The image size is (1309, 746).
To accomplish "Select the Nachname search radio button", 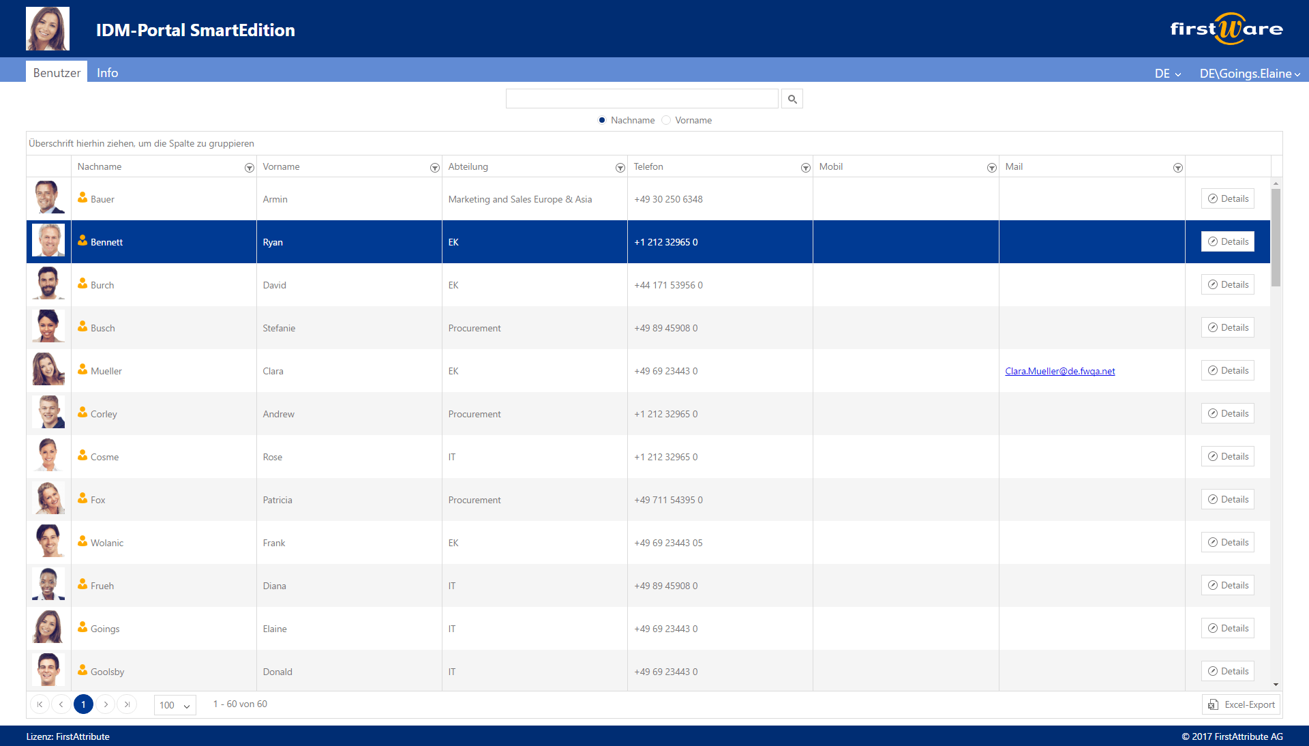I will (x=602, y=120).
